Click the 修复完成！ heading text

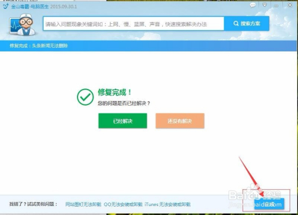click(114, 93)
